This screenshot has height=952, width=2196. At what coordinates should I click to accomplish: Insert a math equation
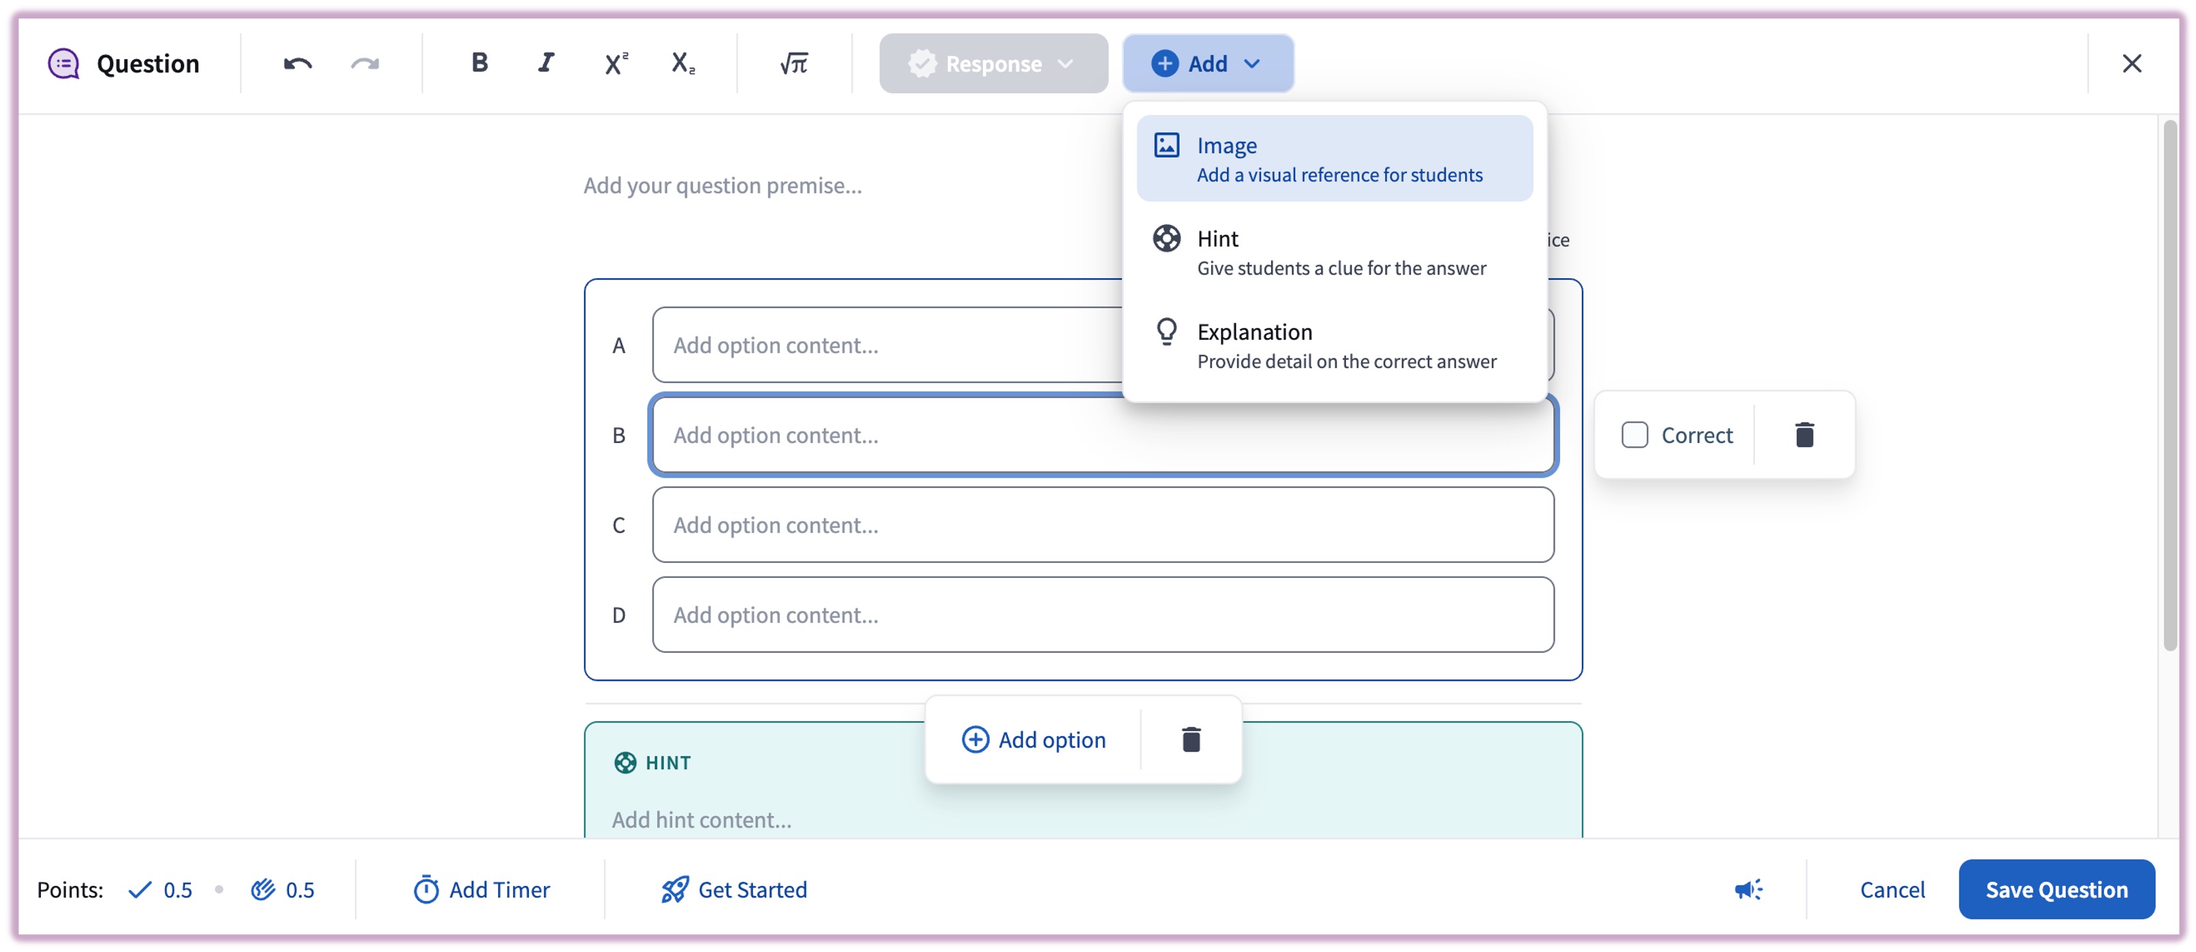point(793,63)
